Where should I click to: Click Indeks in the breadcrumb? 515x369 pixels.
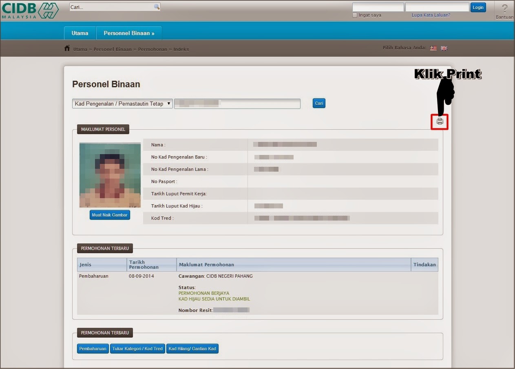[181, 49]
